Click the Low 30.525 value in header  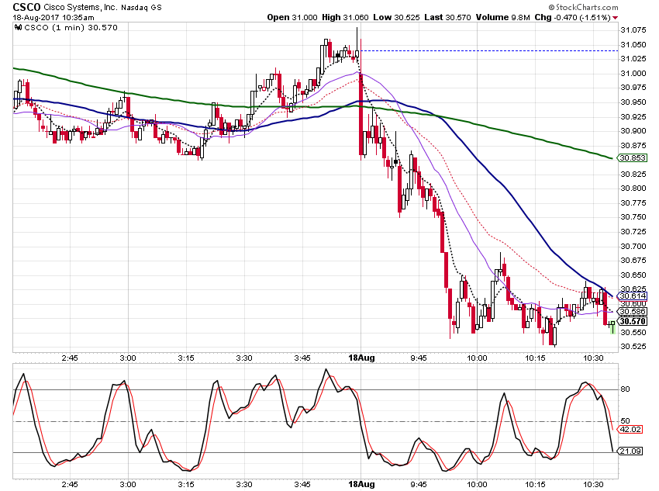pos(396,17)
